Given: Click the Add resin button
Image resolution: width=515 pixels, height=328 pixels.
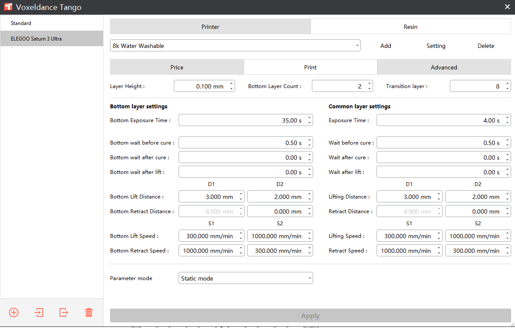Looking at the screenshot, I should (386, 46).
